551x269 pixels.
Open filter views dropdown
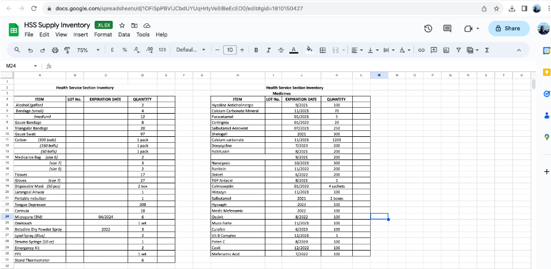click(472, 50)
